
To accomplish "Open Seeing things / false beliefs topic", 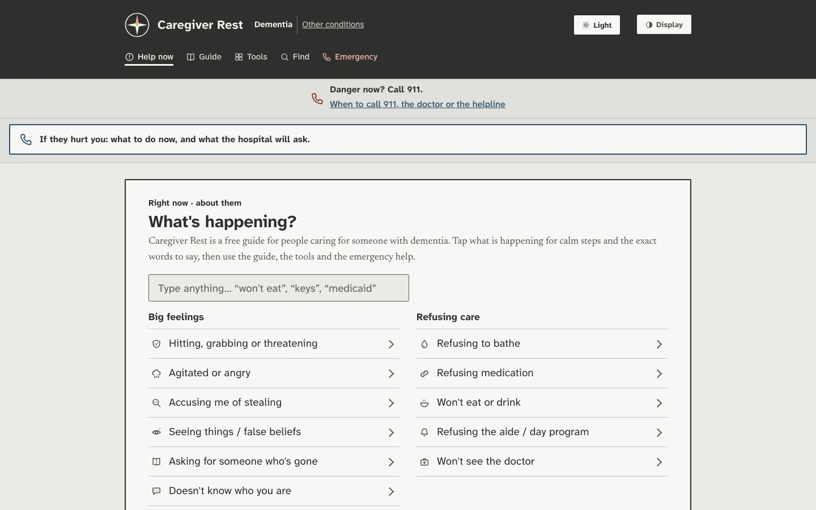I will 274,432.
